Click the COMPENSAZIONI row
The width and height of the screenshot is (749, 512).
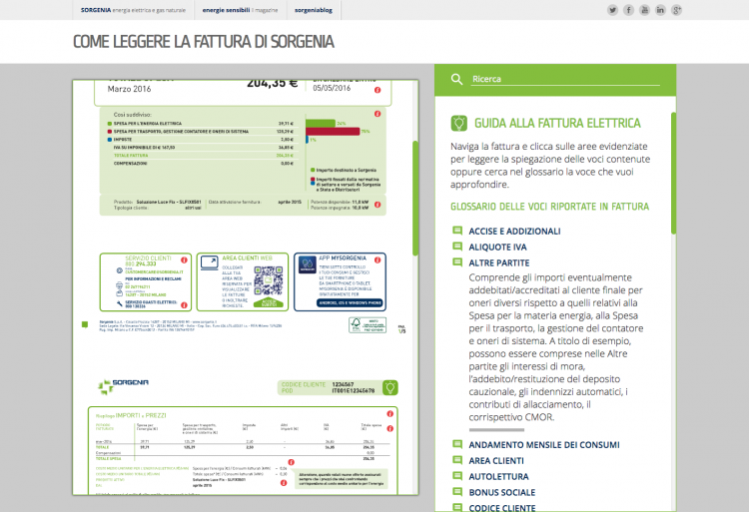pyautogui.click(x=204, y=164)
